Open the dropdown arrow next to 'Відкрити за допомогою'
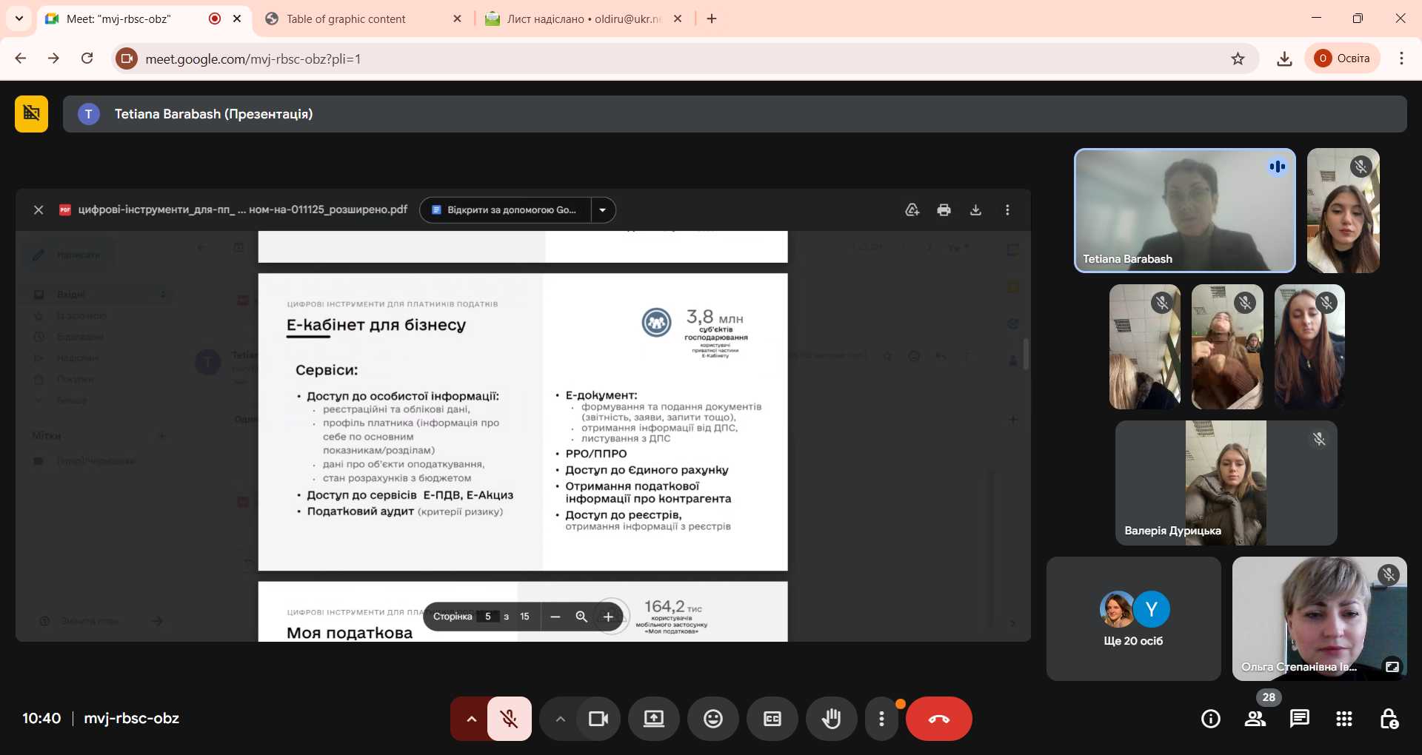The image size is (1422, 755). pos(603,210)
